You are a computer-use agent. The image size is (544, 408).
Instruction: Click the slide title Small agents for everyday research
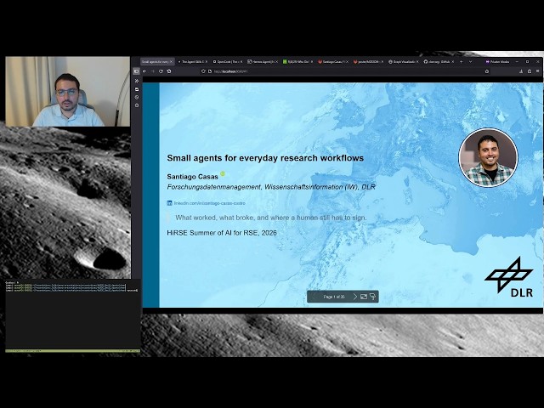[x=265, y=158]
